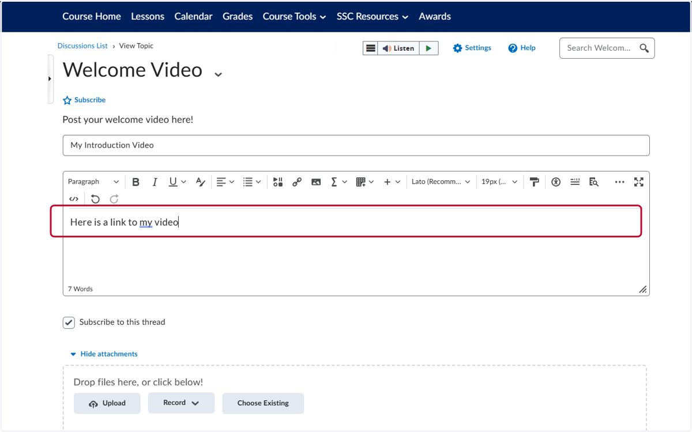The image size is (692, 432).
Task: Click the editor text Here is a link
Action: (x=124, y=222)
